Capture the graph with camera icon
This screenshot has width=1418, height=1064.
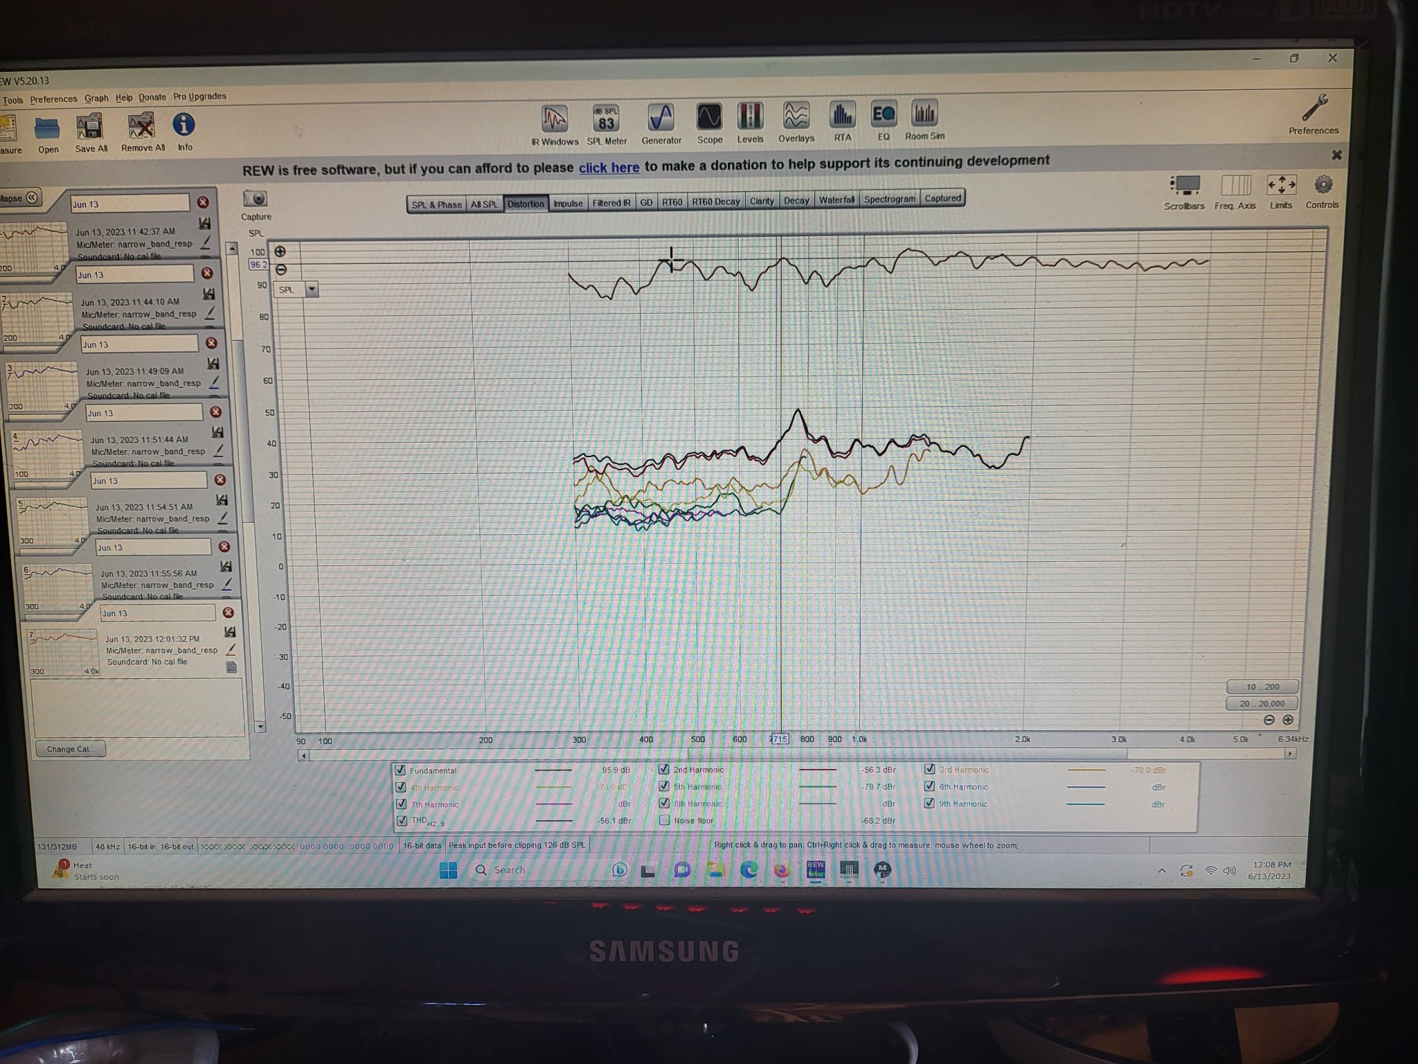pyautogui.click(x=255, y=199)
